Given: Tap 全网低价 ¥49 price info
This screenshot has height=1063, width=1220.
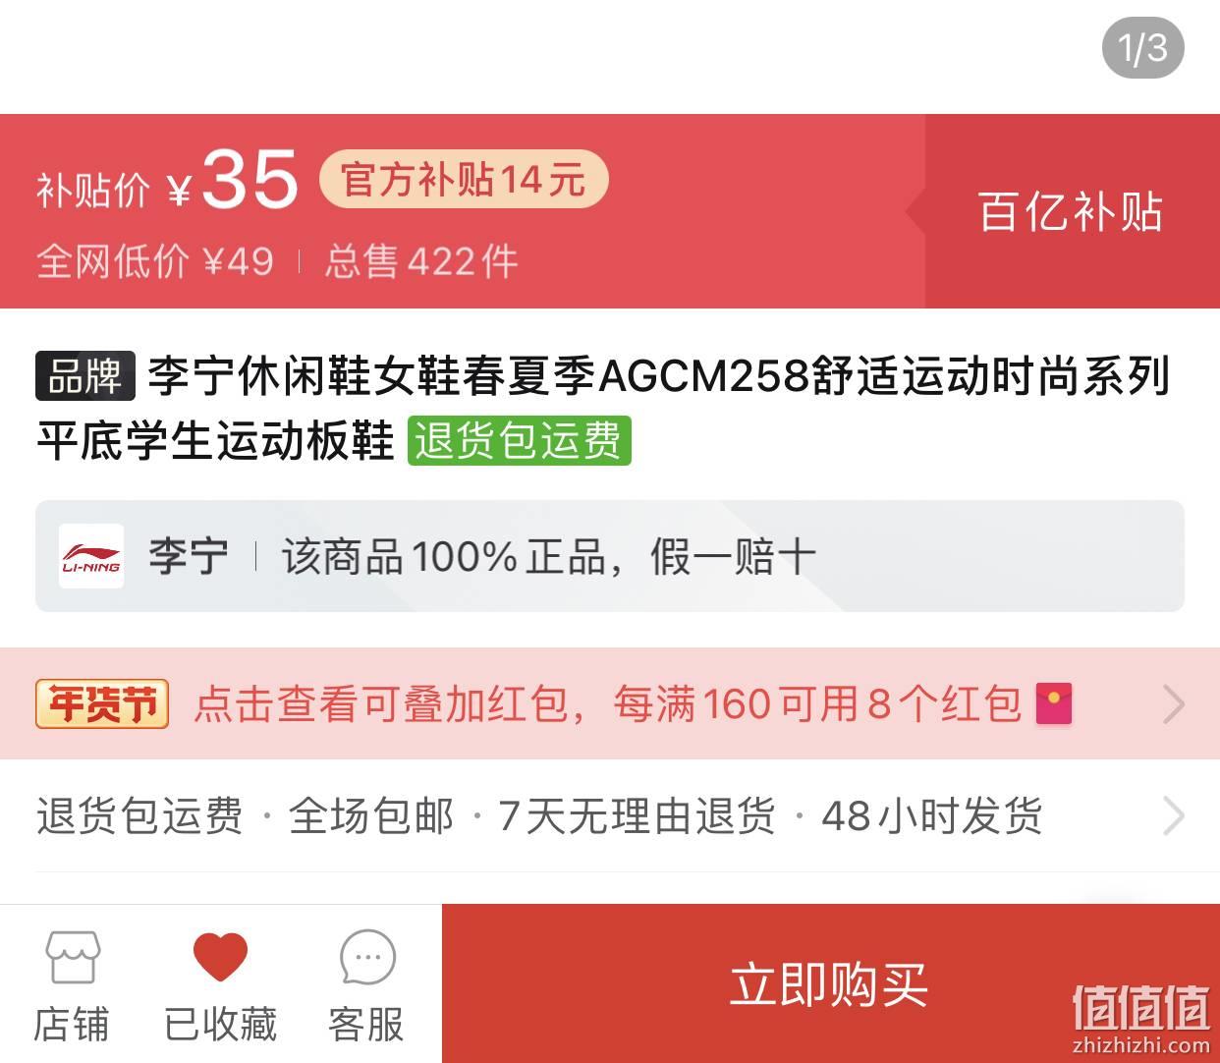Looking at the screenshot, I should pyautogui.click(x=155, y=261).
